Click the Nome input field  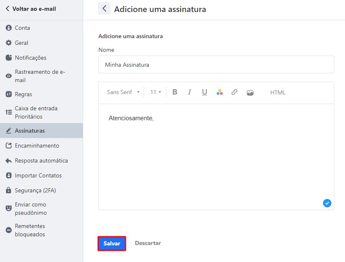(216, 65)
